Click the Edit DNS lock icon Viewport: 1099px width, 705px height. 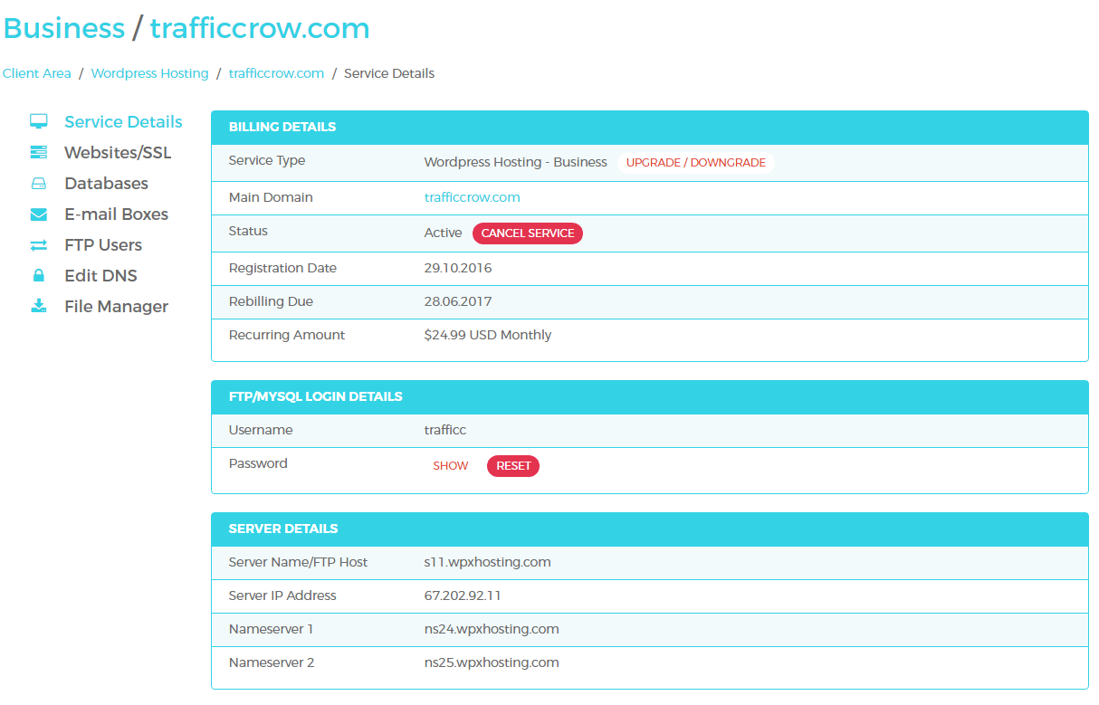pos(38,275)
